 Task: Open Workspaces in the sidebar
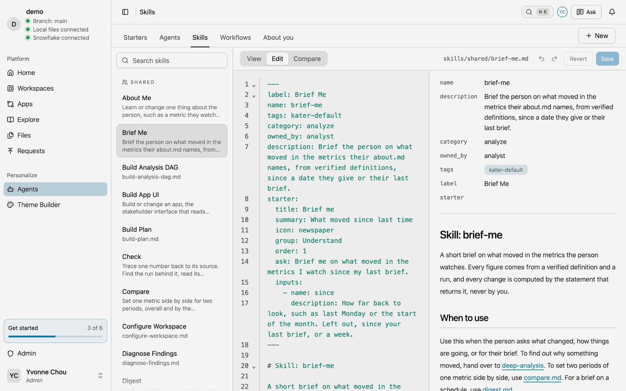tap(55, 88)
